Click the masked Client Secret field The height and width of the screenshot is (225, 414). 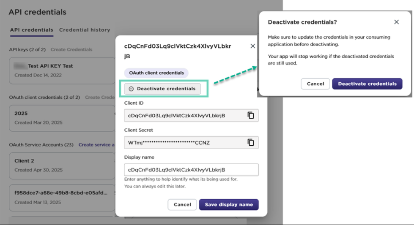click(x=184, y=142)
